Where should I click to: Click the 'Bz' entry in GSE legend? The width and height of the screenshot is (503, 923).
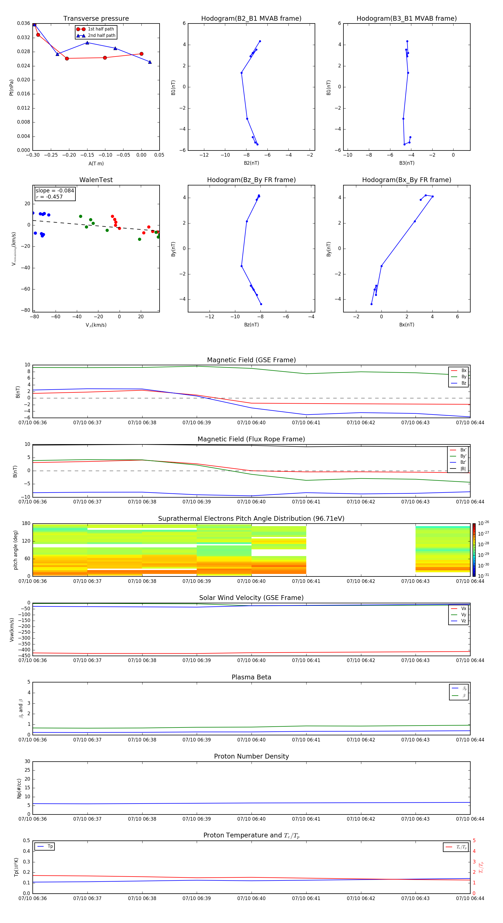pos(459,383)
